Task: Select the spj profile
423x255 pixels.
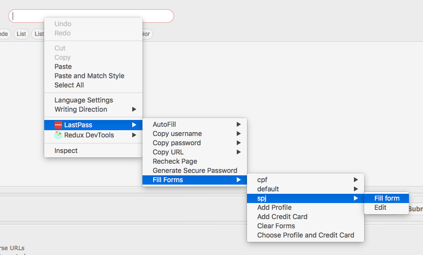Action: point(305,198)
